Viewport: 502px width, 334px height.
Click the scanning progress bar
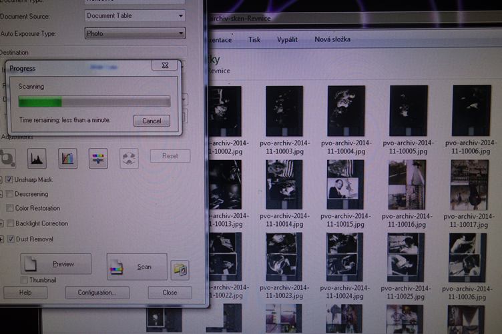[94, 101]
